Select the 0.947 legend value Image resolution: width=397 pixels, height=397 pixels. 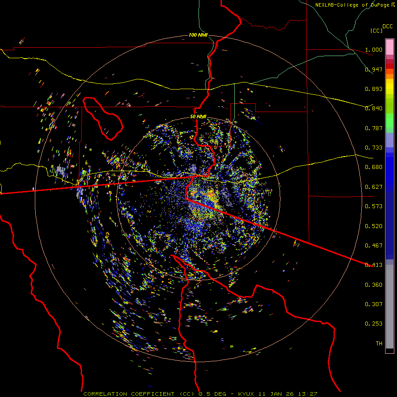click(374, 69)
